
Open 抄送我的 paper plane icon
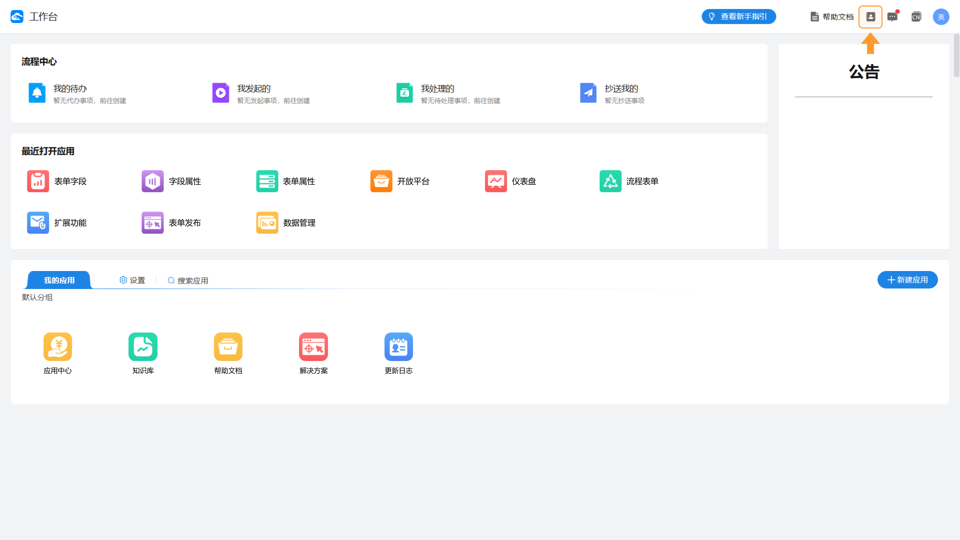click(588, 93)
